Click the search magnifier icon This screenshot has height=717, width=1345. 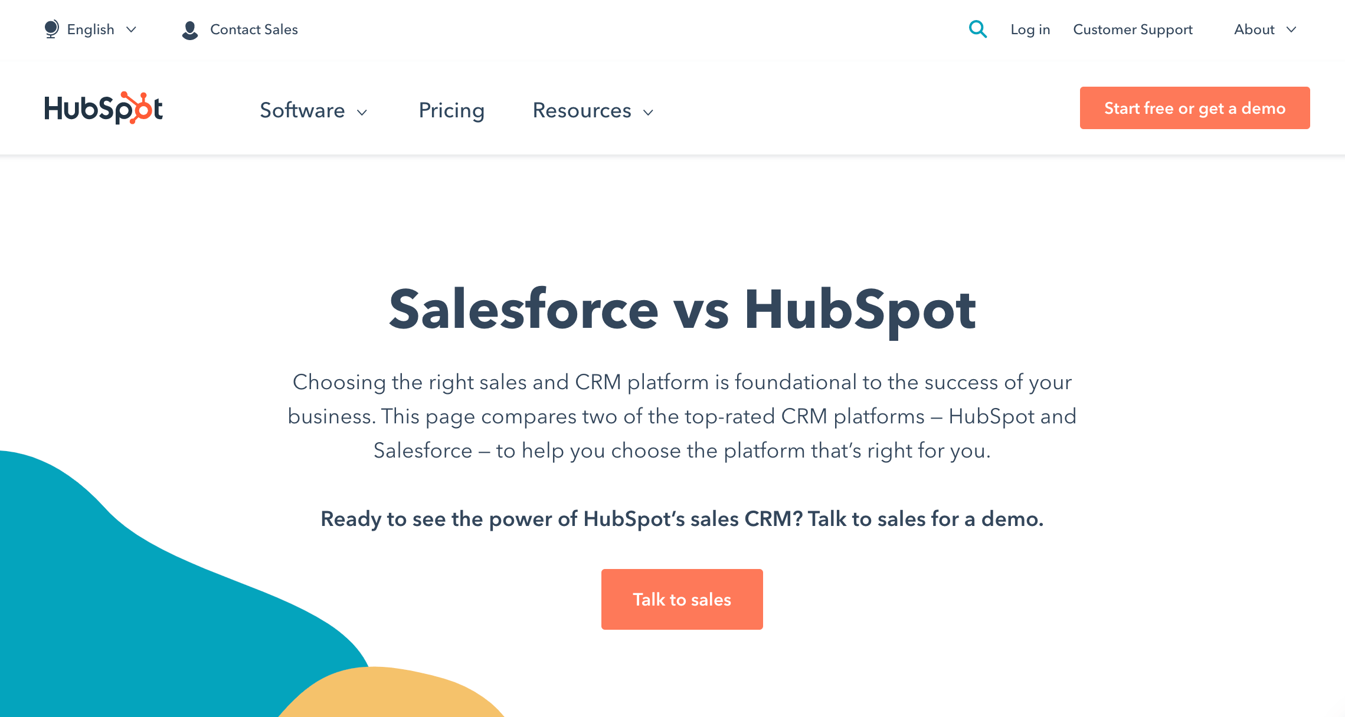978,29
